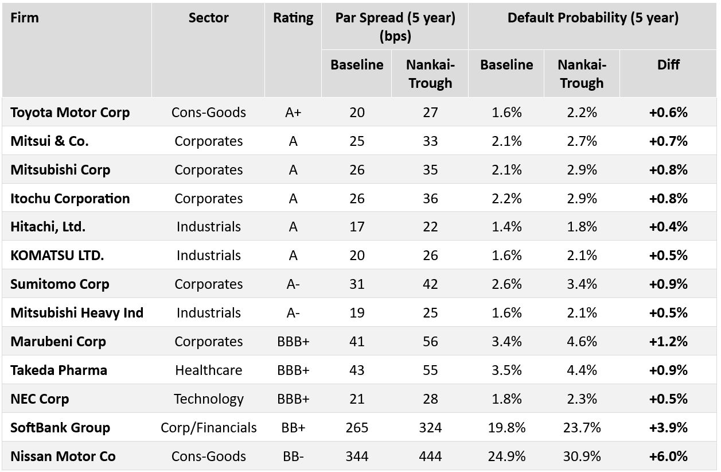The image size is (721, 472).
Task: Click the A+ rating cell for Toyota
Action: pyautogui.click(x=293, y=112)
